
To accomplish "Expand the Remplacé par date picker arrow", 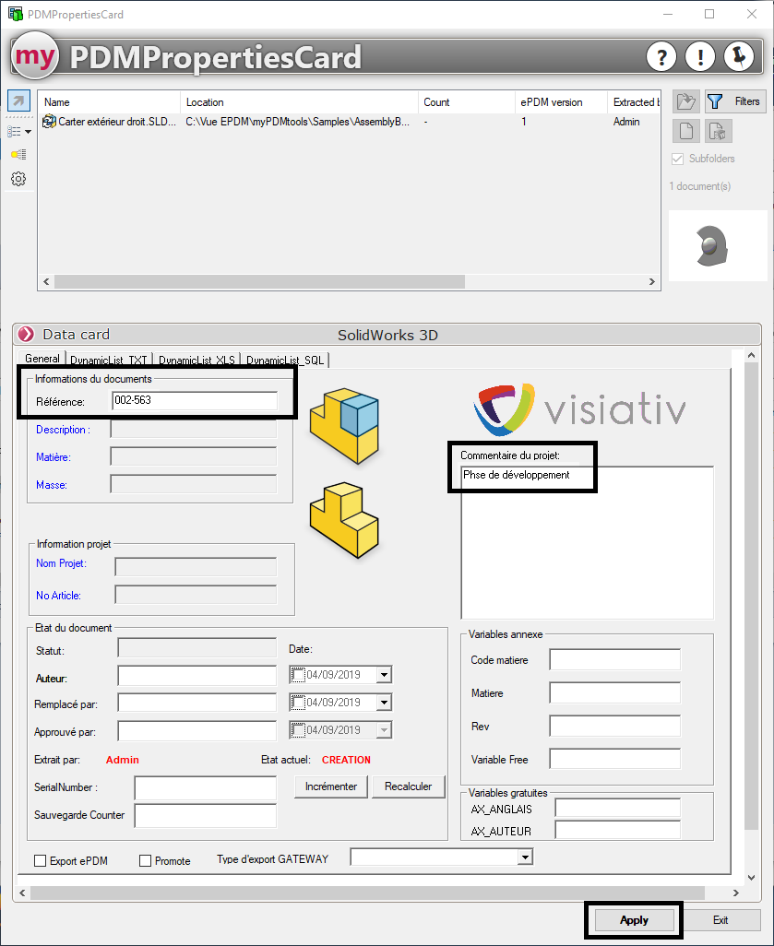I will 384,703.
